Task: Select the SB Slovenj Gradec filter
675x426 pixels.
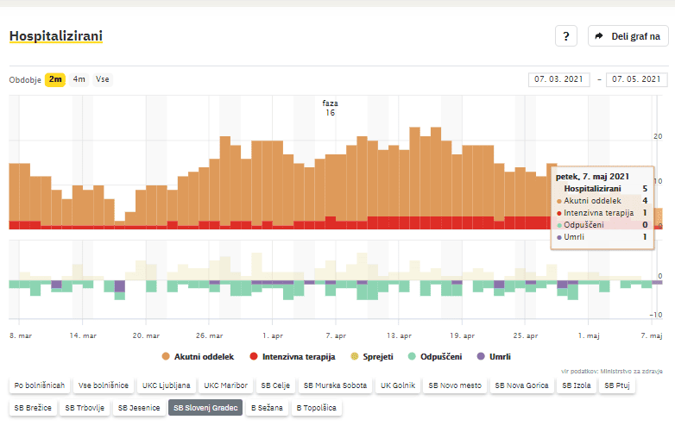Action: point(205,407)
